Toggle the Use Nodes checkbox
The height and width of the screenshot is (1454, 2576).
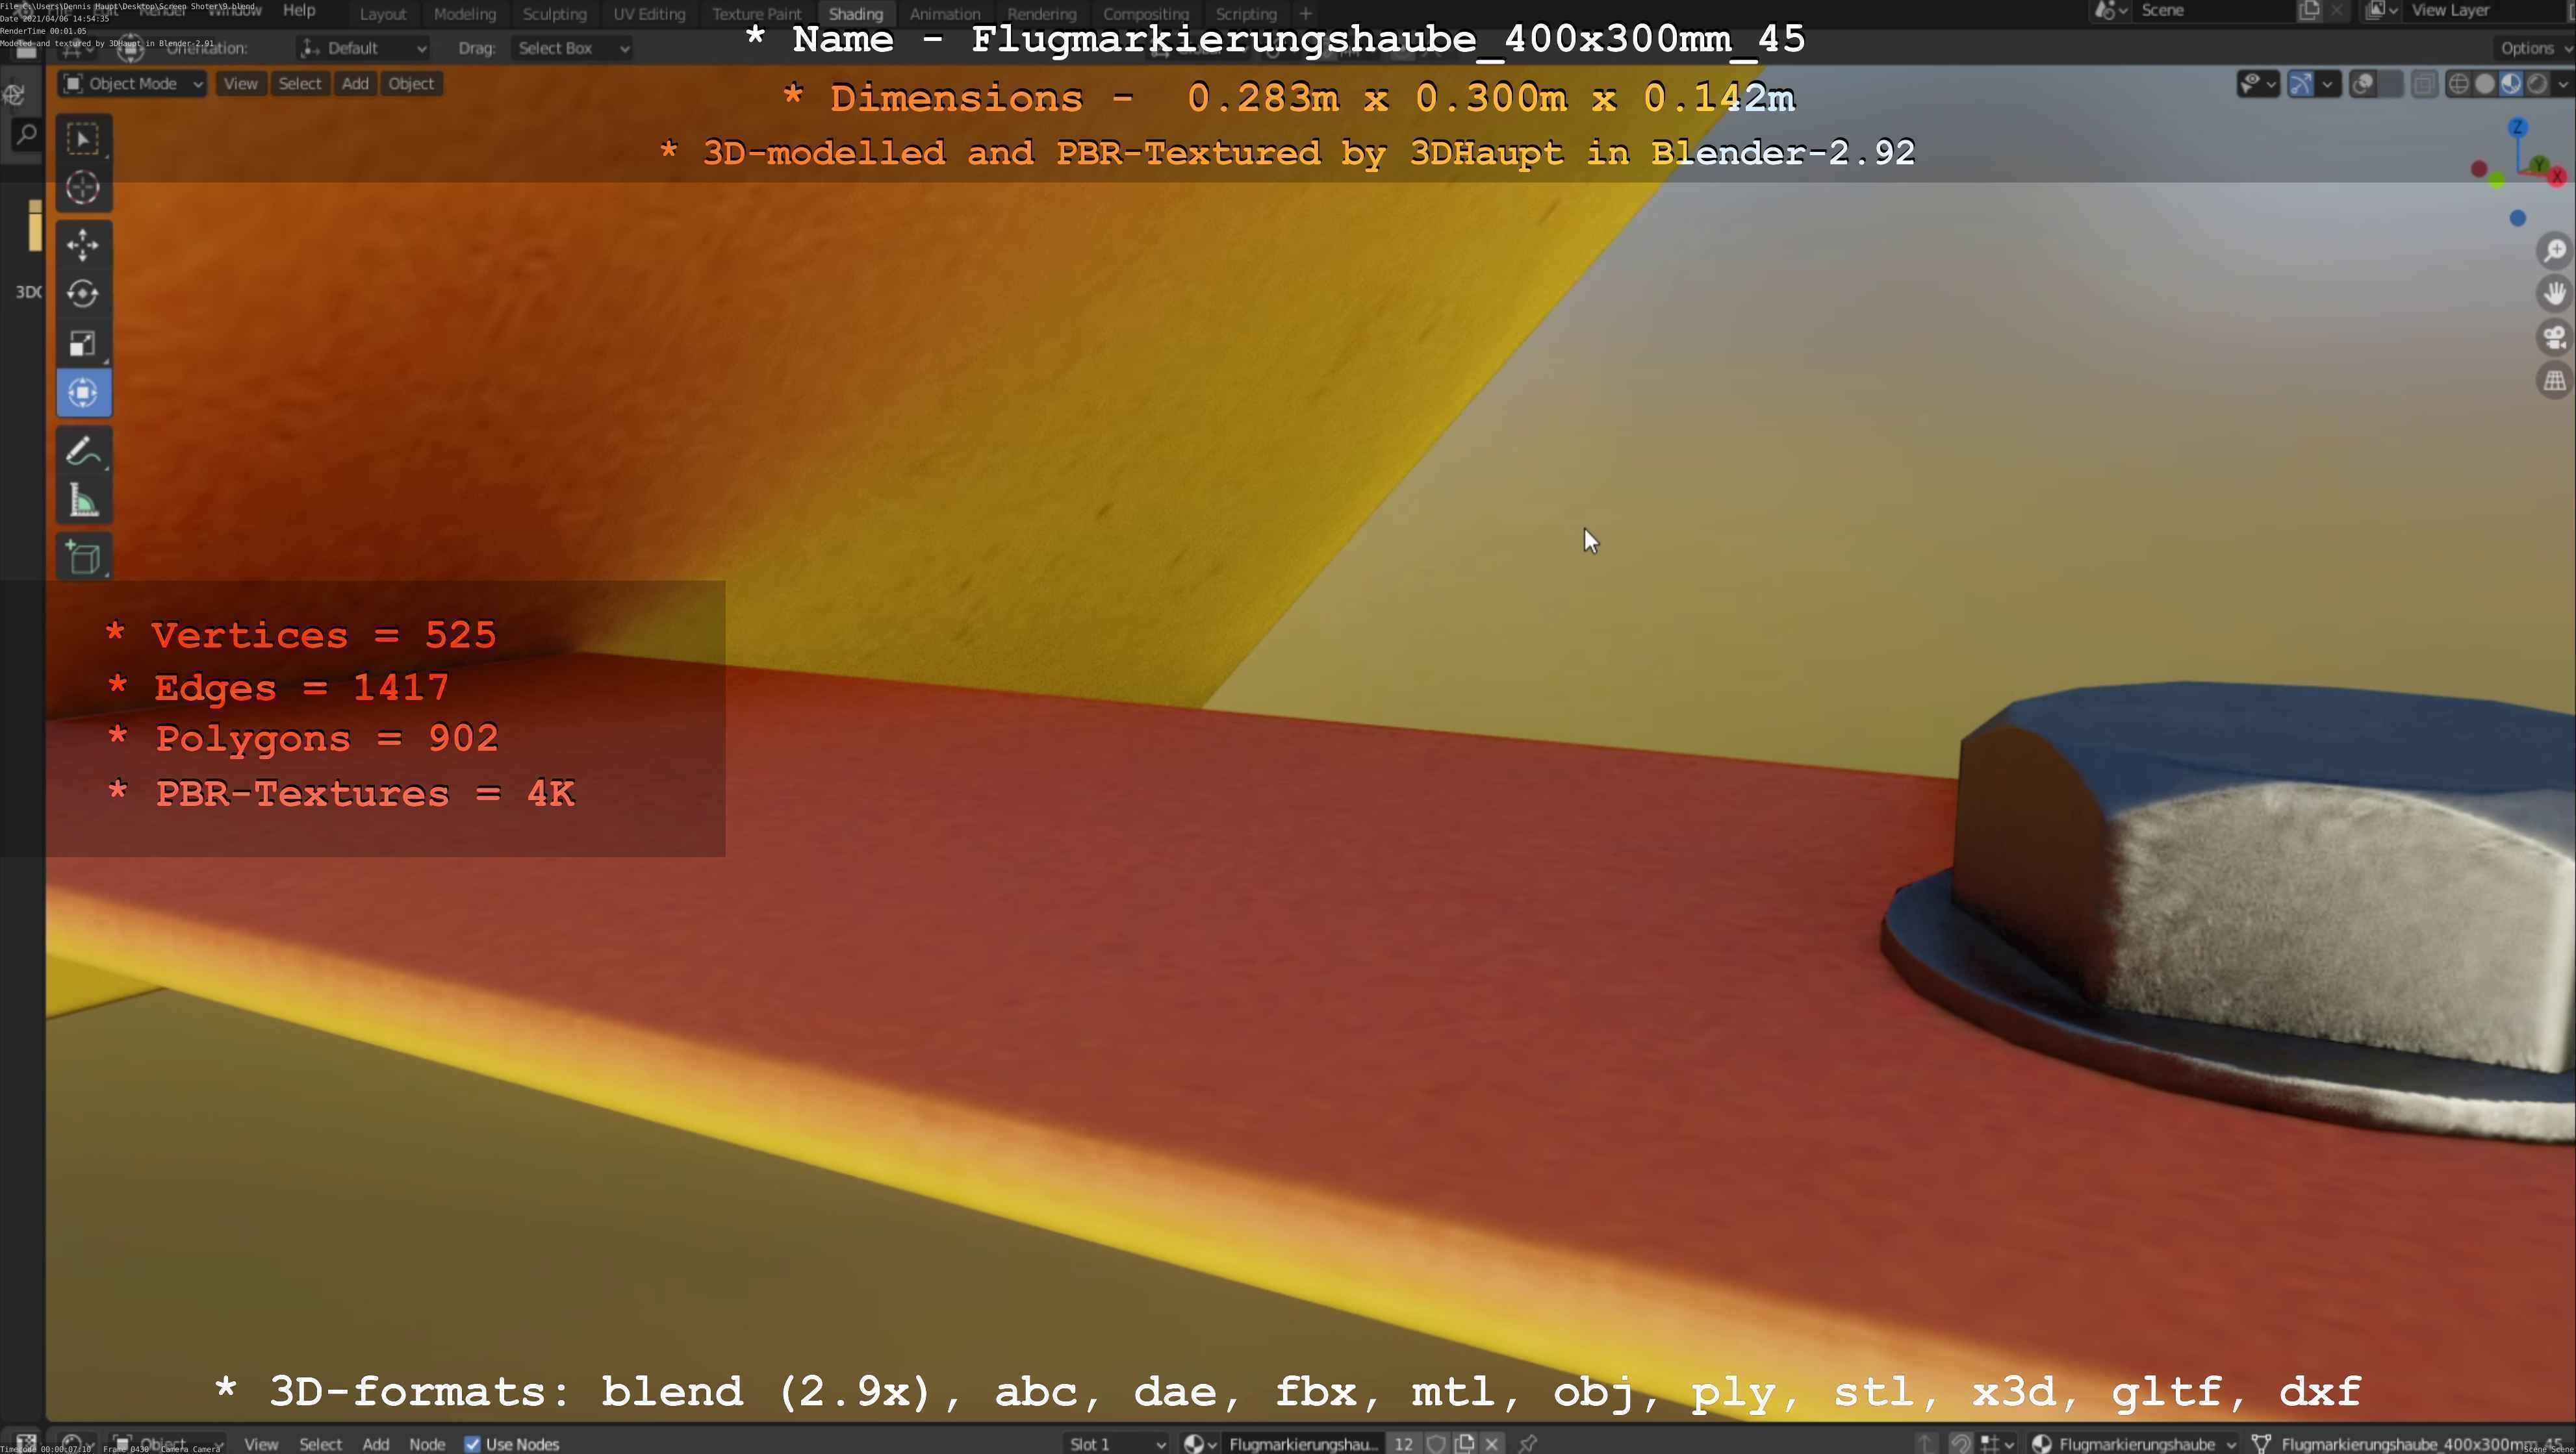click(x=473, y=1444)
